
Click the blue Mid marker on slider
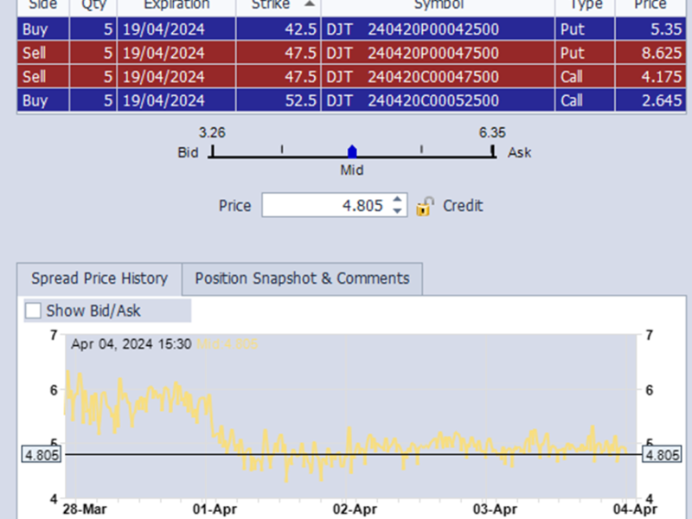(351, 151)
